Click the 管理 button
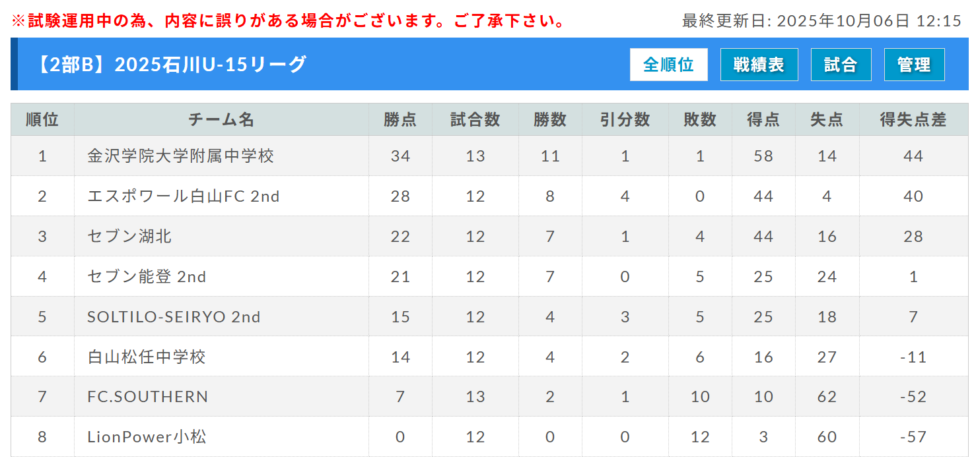Screen dimensions: 976x470 pos(914,65)
